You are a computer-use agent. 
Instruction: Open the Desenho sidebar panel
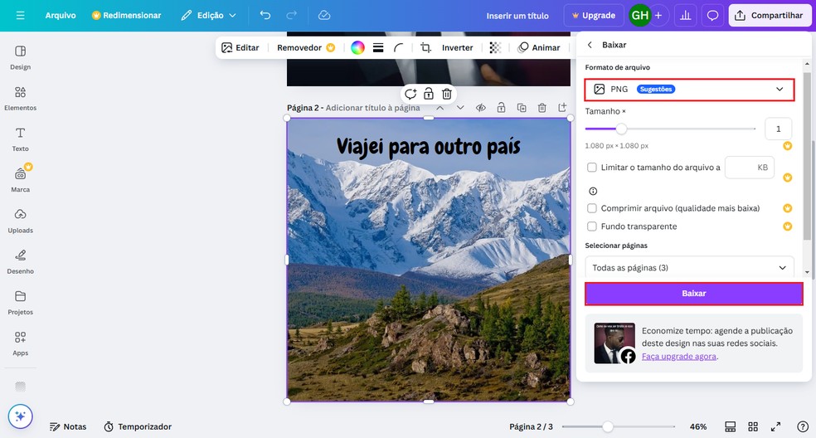pyautogui.click(x=20, y=261)
